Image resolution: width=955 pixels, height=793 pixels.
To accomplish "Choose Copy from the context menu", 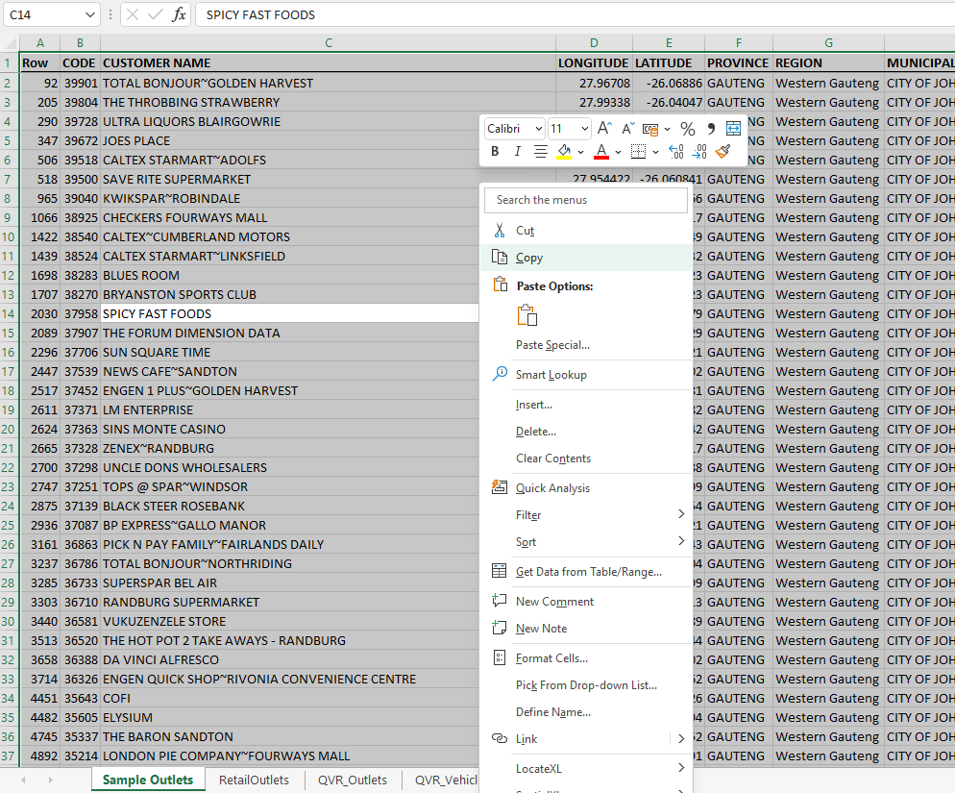I will 529,258.
